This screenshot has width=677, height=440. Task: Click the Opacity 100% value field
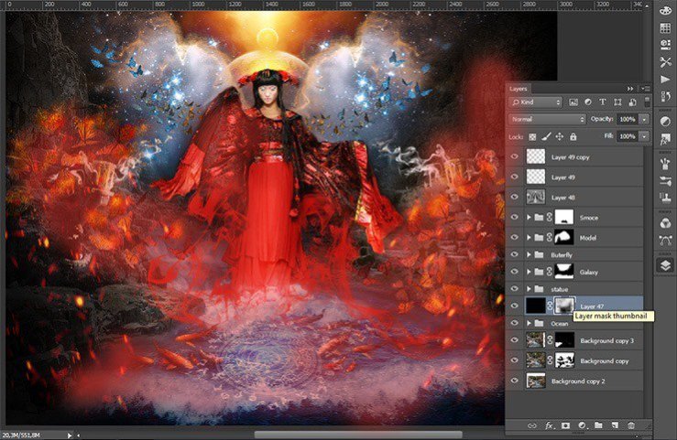point(628,119)
